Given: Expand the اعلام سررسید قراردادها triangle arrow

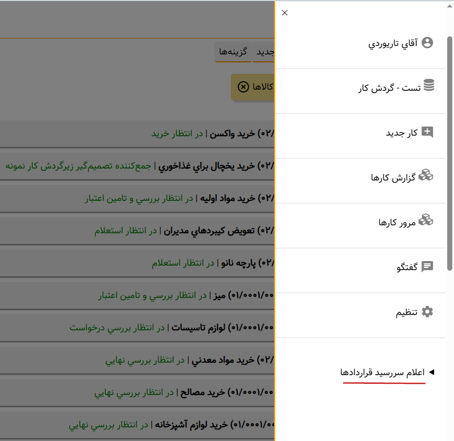Looking at the screenshot, I should click(431, 372).
